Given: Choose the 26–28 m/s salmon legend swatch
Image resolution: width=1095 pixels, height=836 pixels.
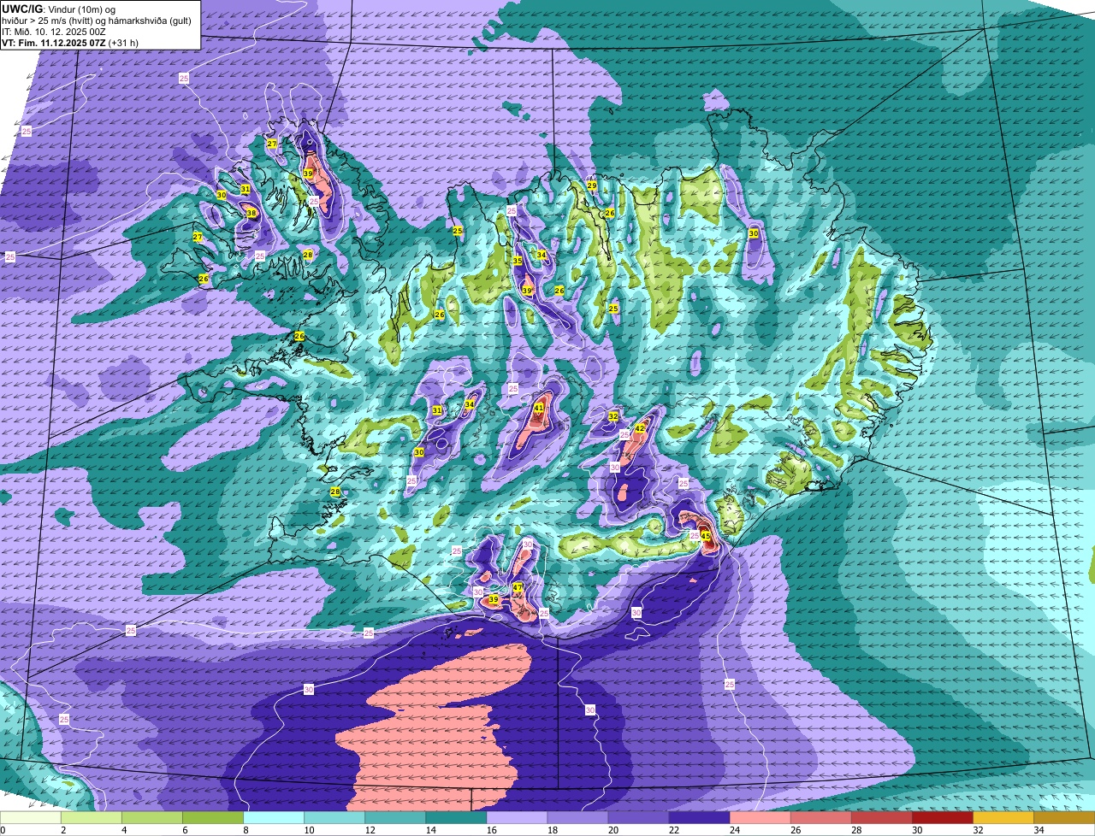Looking at the screenshot, I should coord(820,818).
